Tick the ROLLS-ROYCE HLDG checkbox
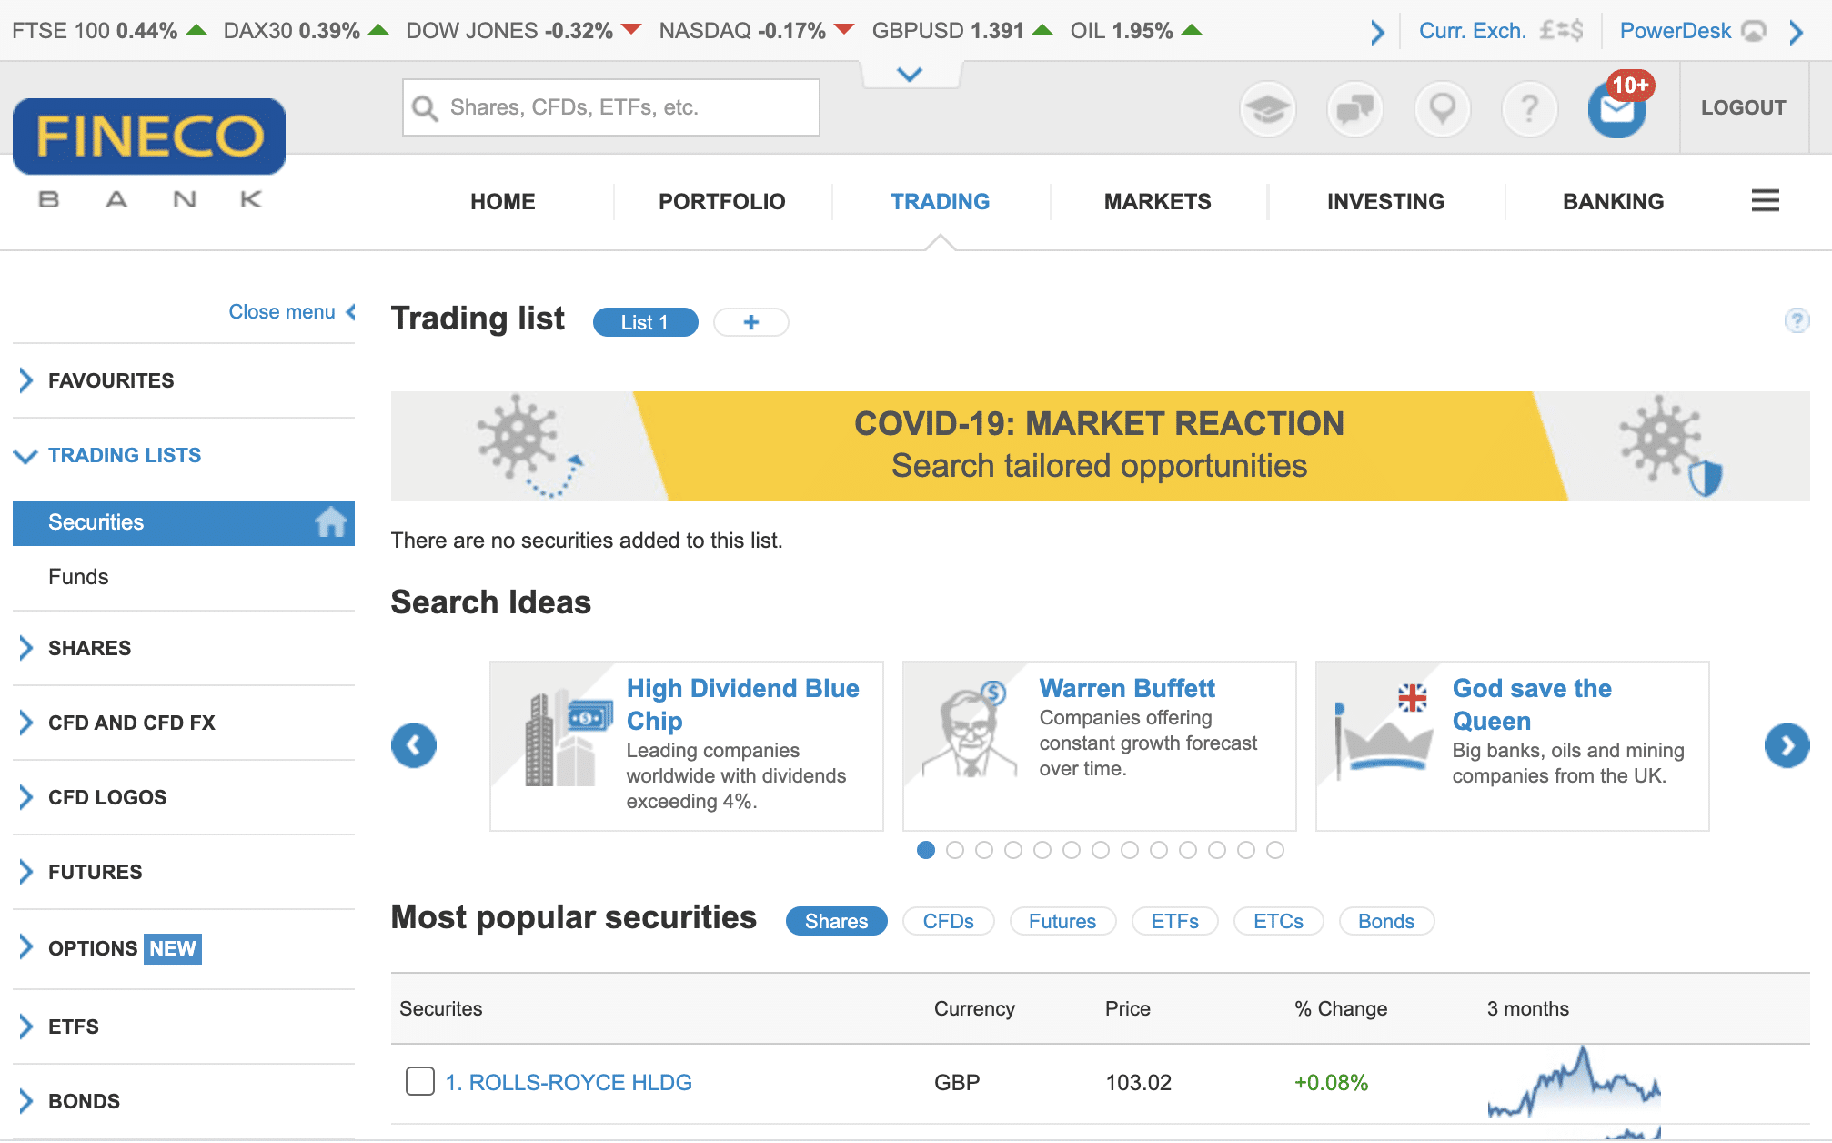Image resolution: width=1832 pixels, height=1143 pixels. coord(419,1081)
